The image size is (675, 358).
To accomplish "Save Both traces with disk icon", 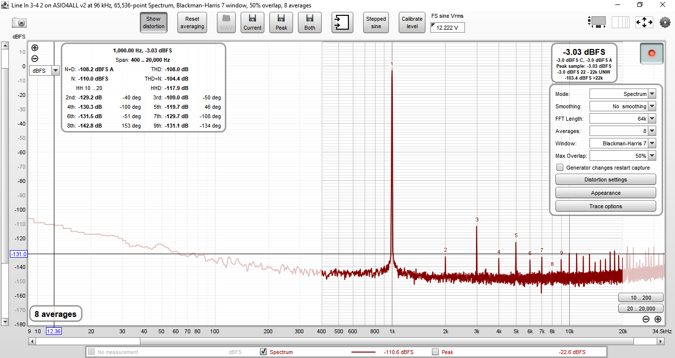I will 310,23.
